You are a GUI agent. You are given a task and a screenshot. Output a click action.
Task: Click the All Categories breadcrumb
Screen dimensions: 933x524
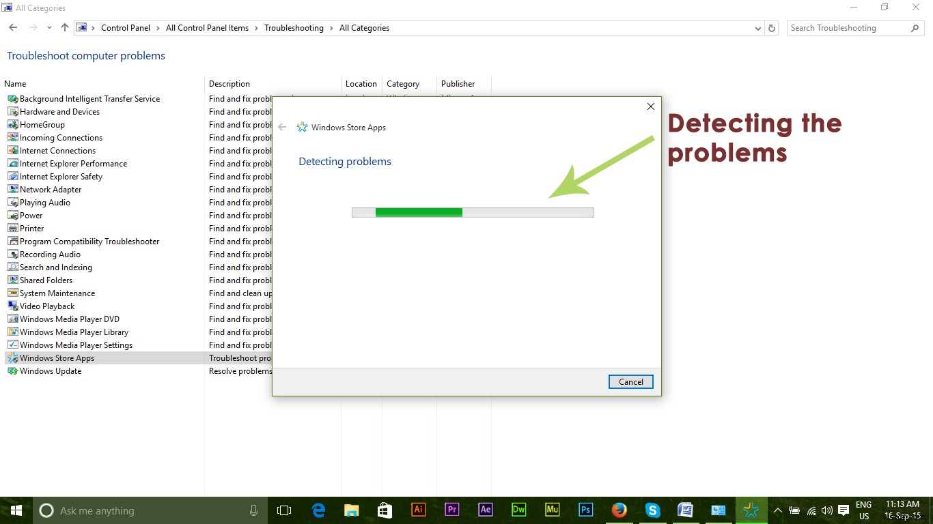coord(364,28)
